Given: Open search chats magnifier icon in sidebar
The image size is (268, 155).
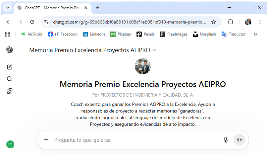Looking at the screenshot, I should pos(10,79).
